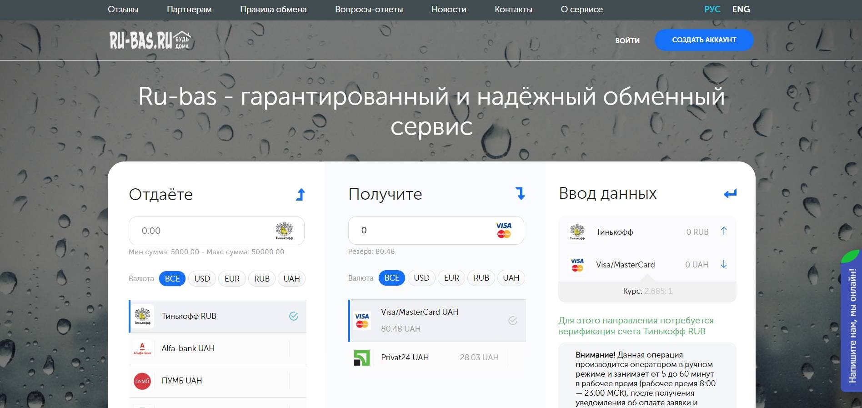This screenshot has width=862, height=408.
Task: Toggle the checkmark on the Visa/MasterCard UAH row
Action: click(513, 321)
